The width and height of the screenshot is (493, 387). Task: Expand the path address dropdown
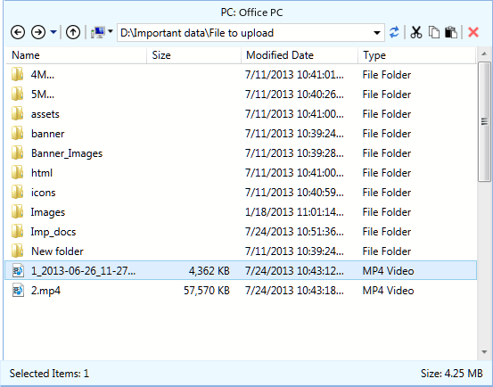coord(377,33)
